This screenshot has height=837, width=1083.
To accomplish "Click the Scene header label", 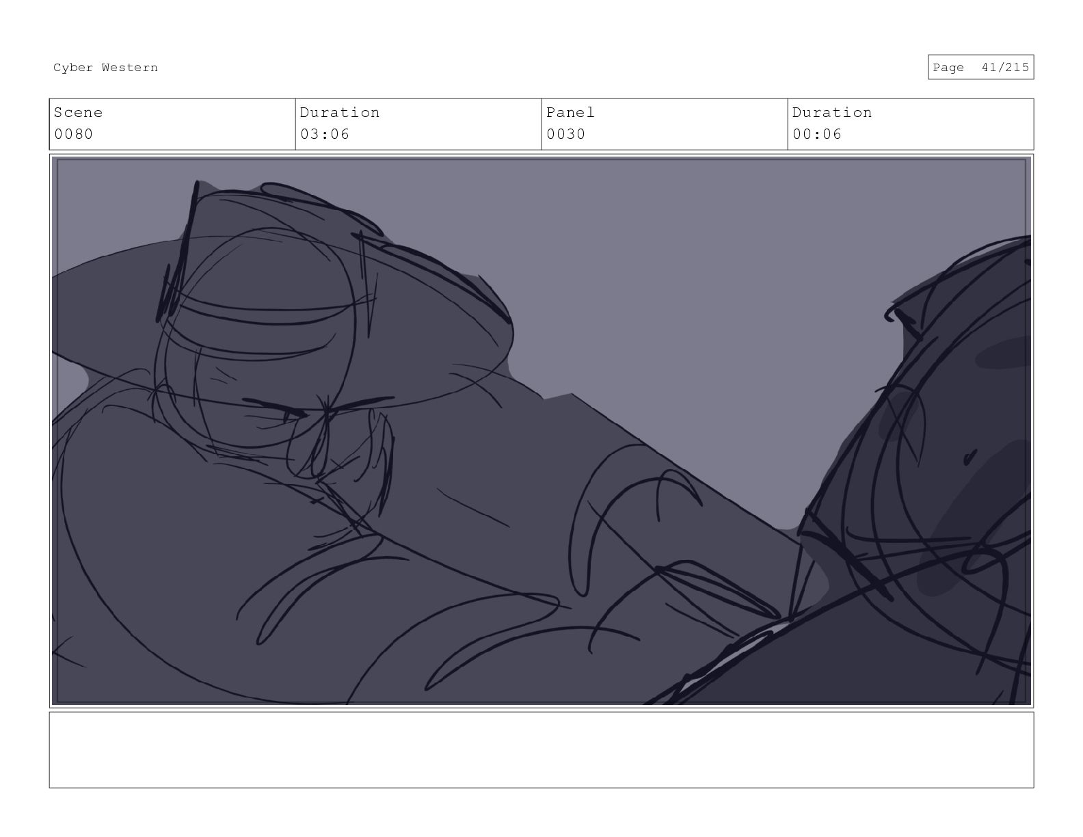I will [x=78, y=113].
